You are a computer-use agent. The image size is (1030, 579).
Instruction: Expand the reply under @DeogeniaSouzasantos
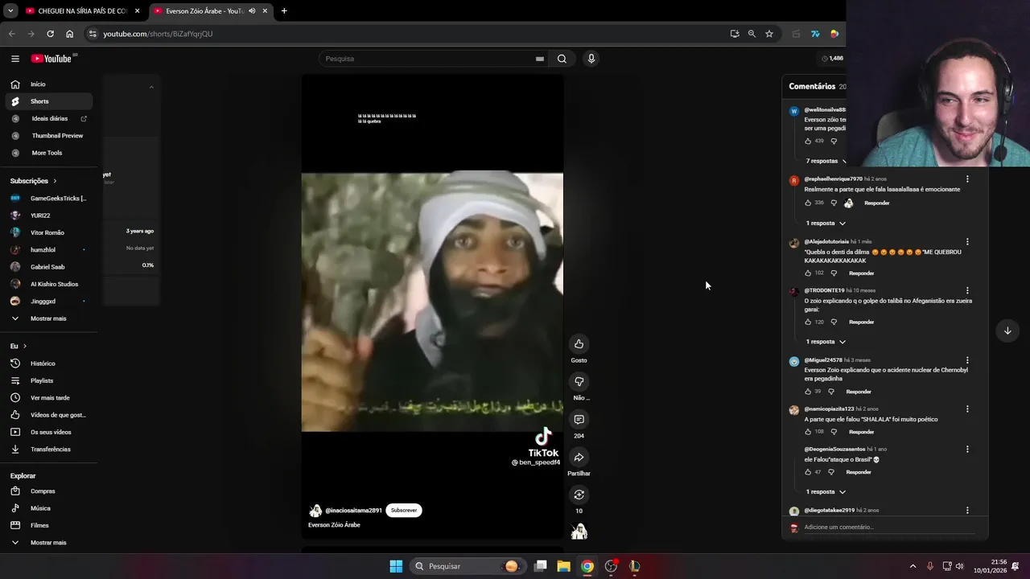pyautogui.click(x=826, y=491)
